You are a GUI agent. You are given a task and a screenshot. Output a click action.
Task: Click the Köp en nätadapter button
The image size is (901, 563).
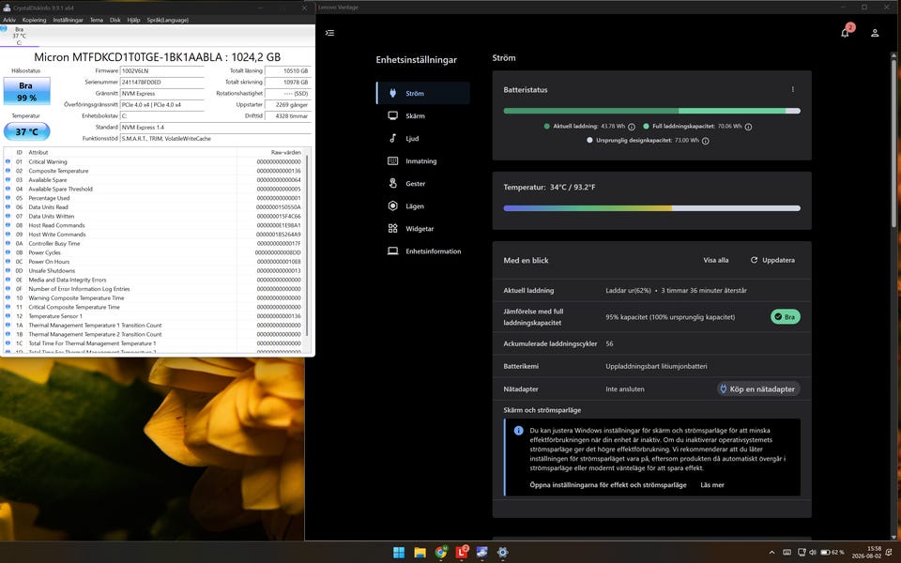(758, 388)
